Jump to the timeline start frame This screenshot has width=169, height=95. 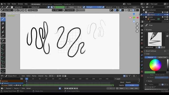(x=65, y=88)
